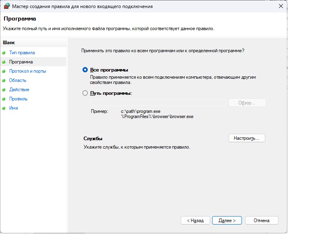
Task: Click the green bullet beside Действие
Action: [4, 90]
